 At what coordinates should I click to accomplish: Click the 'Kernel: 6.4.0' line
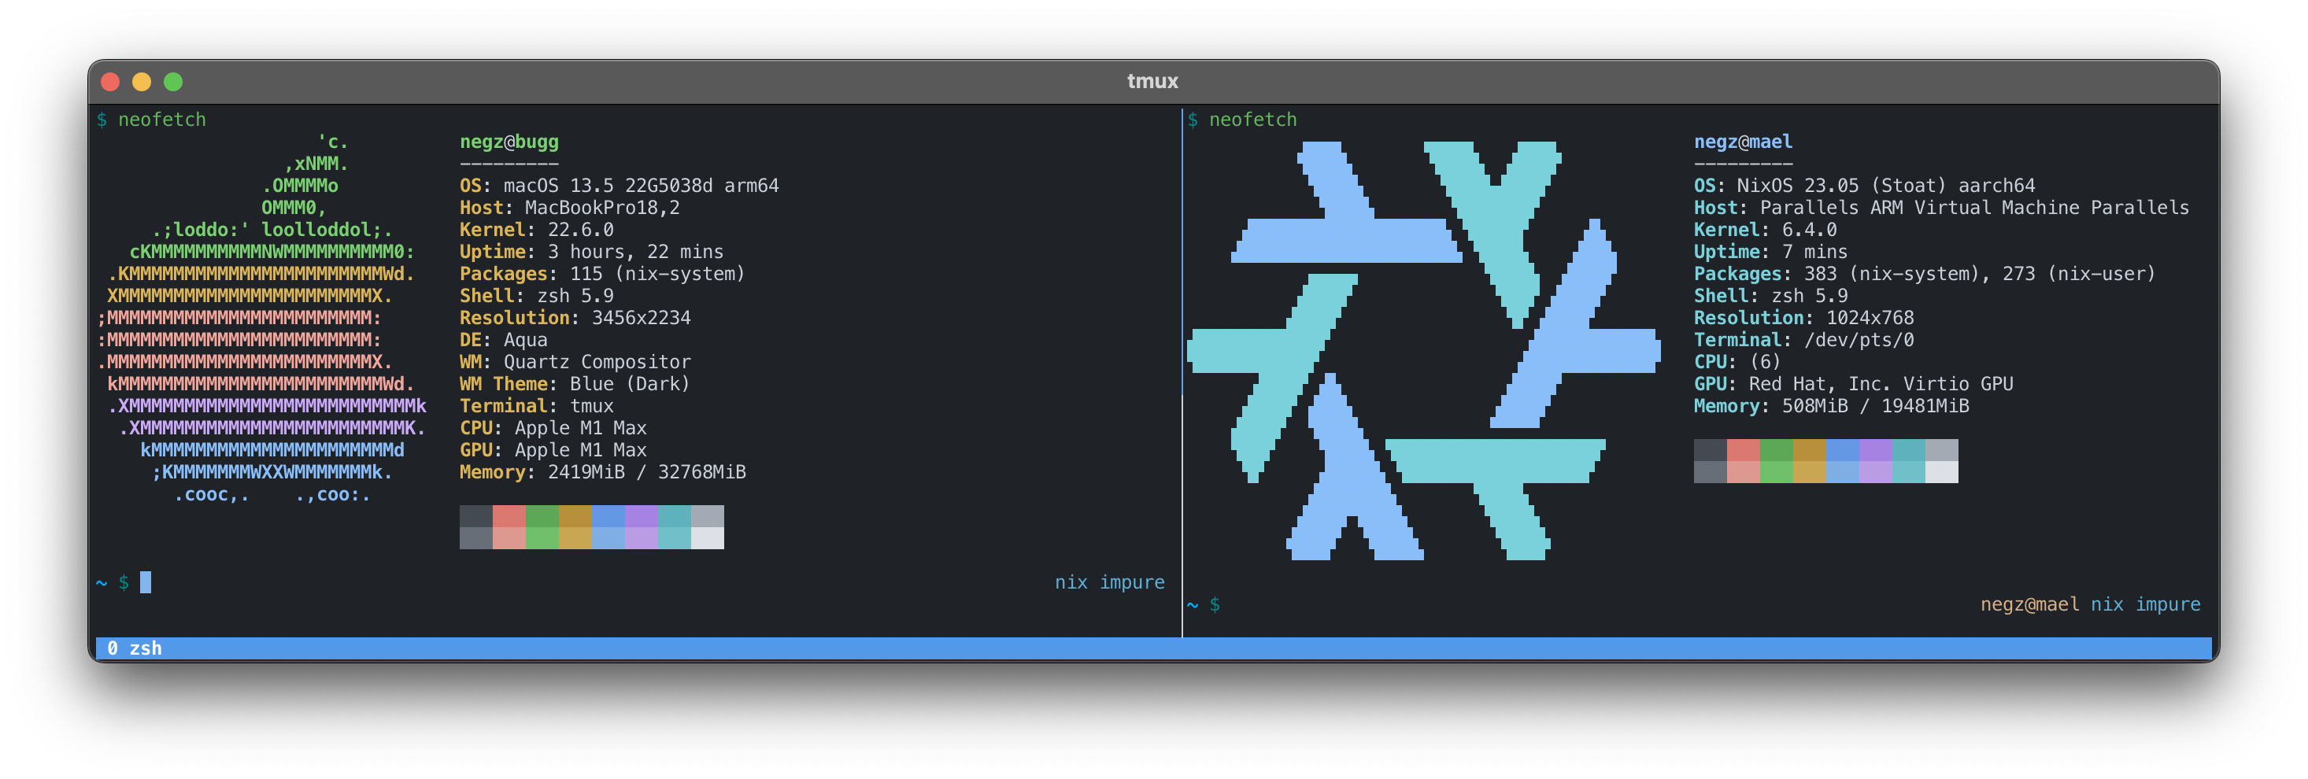[x=1765, y=229]
